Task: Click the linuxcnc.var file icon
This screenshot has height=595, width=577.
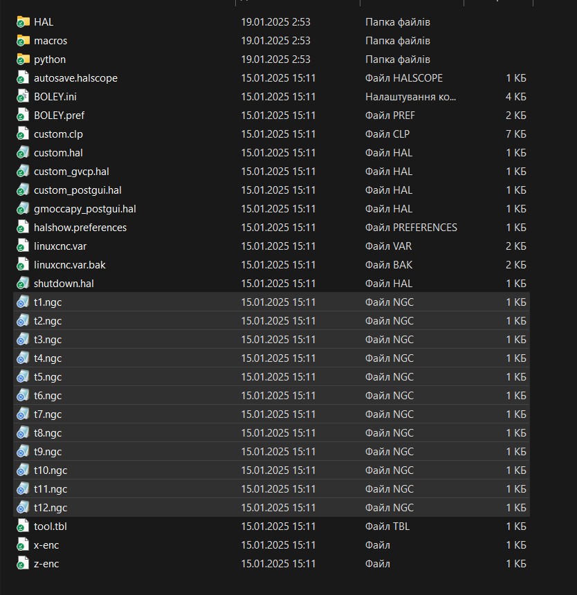Action: [23, 246]
